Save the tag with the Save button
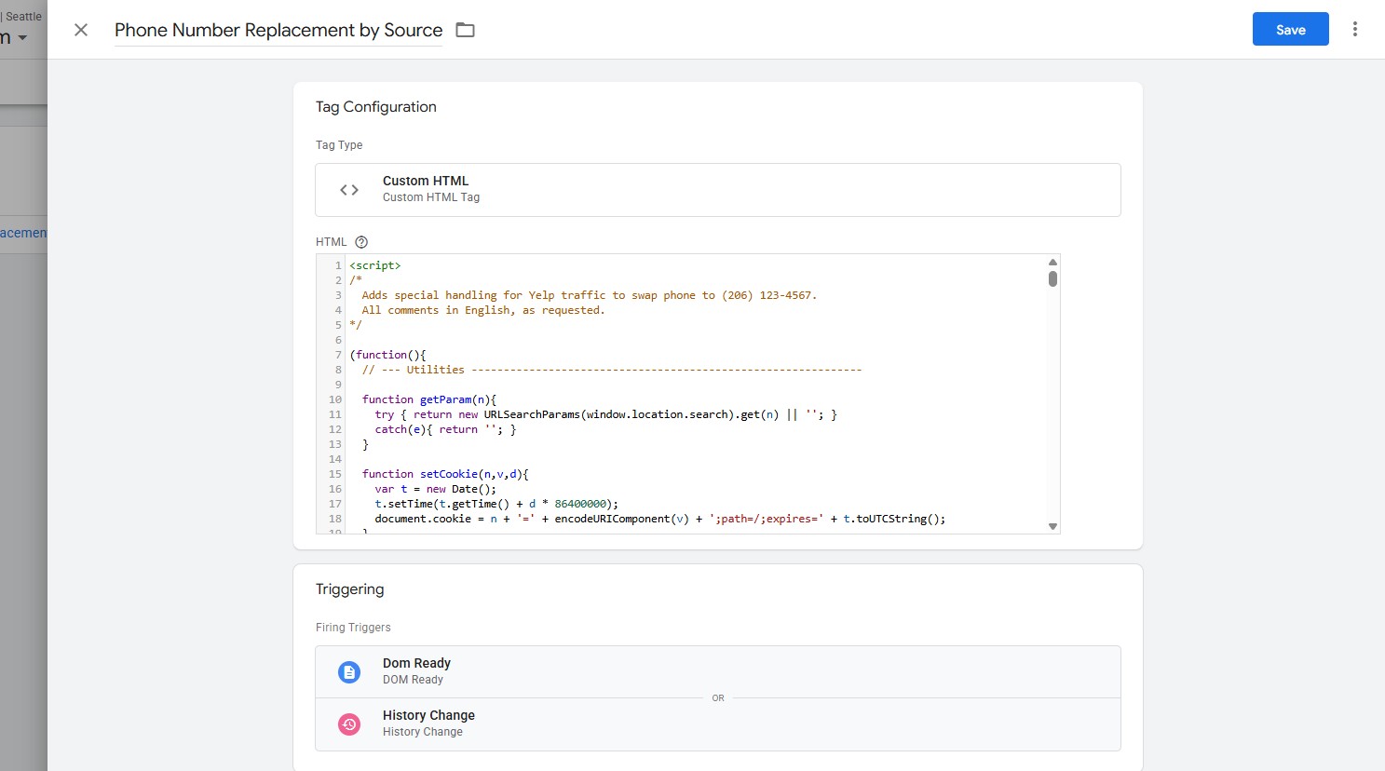 click(1290, 29)
